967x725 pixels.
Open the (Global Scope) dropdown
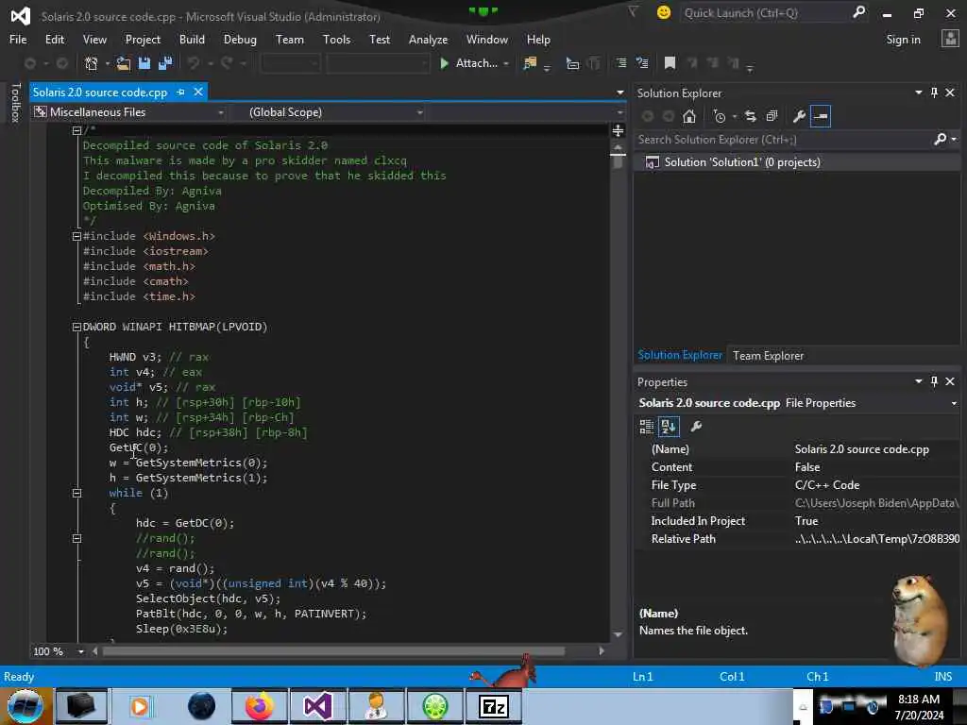420,112
